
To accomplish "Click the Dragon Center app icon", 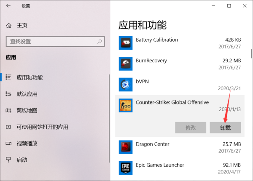I will coord(126,147).
